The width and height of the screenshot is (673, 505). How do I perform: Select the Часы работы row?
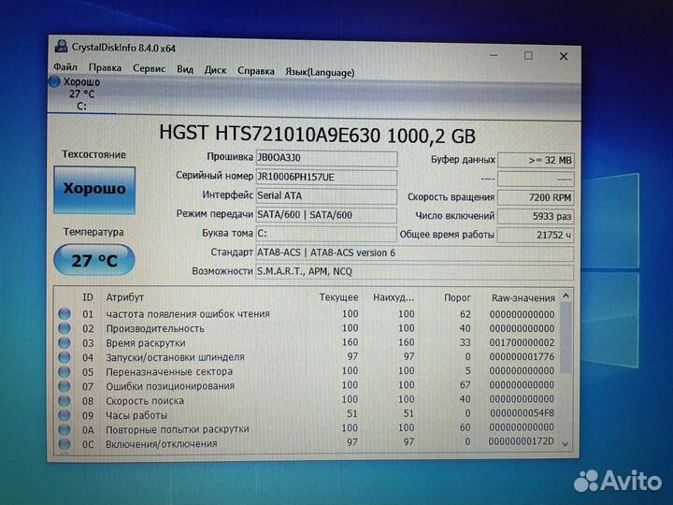click(307, 415)
